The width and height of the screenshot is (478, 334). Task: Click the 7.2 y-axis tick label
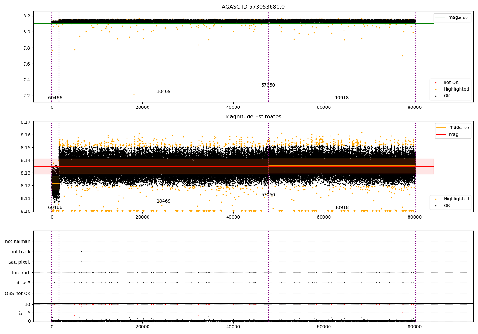(x=27, y=96)
